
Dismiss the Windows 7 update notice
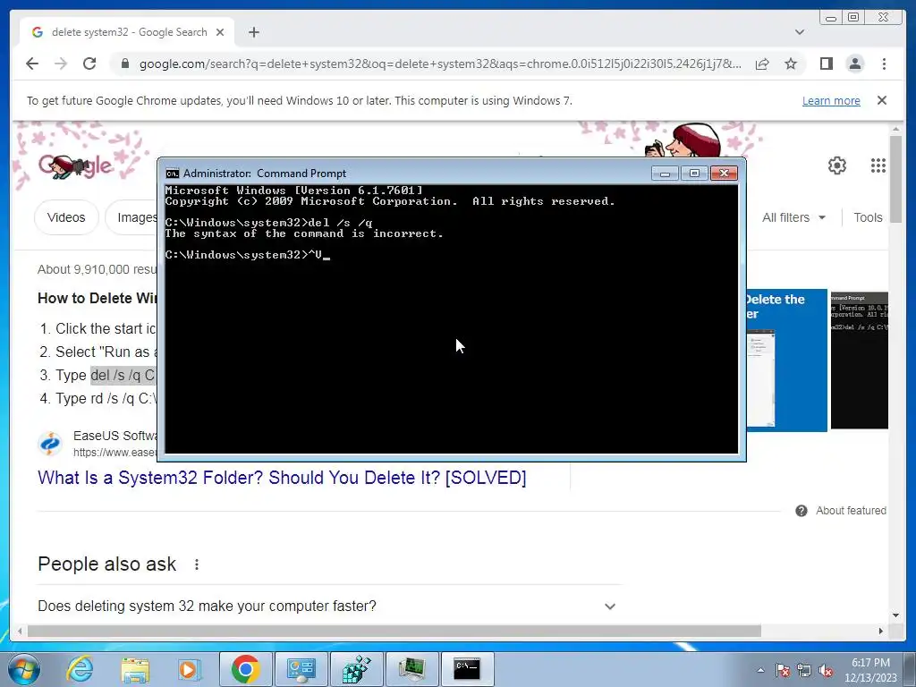[x=882, y=100]
